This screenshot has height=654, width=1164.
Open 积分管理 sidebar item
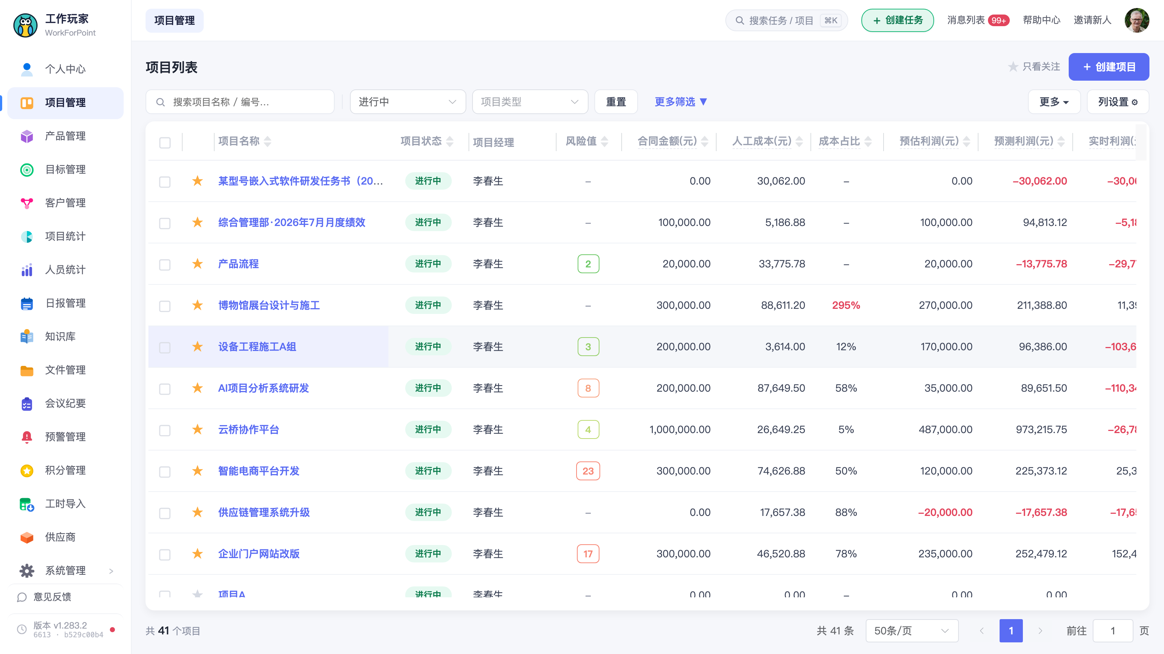(65, 470)
